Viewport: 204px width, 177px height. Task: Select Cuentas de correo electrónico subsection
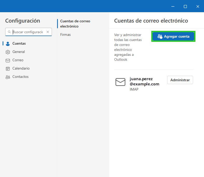click(x=75, y=24)
